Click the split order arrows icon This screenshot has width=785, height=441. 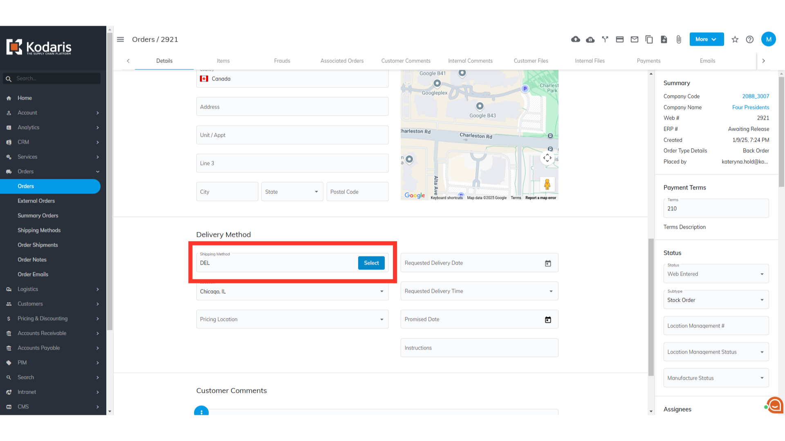click(605, 39)
